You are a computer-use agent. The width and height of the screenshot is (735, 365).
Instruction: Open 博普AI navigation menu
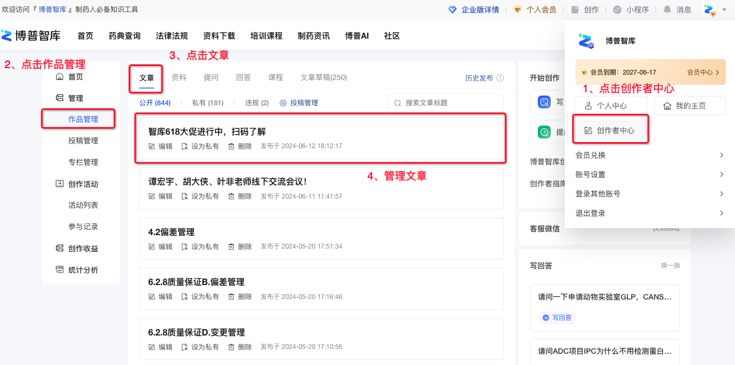pos(357,36)
